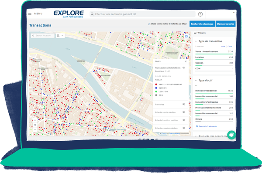Collapse the Type de transaction widget
This screenshot has width=262, height=173.
196,41
